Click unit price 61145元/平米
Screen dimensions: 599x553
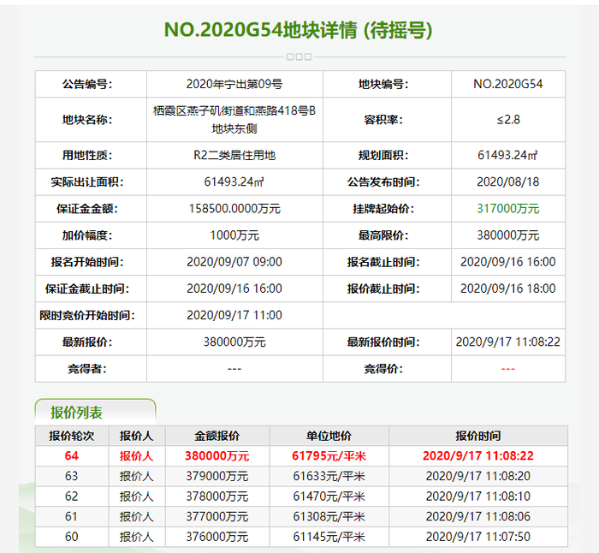tap(329, 537)
